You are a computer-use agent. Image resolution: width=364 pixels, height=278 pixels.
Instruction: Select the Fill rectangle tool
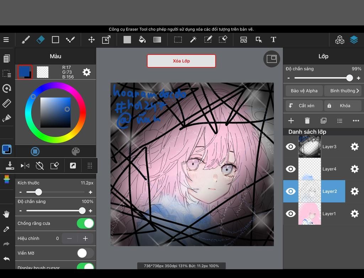[x=127, y=40]
